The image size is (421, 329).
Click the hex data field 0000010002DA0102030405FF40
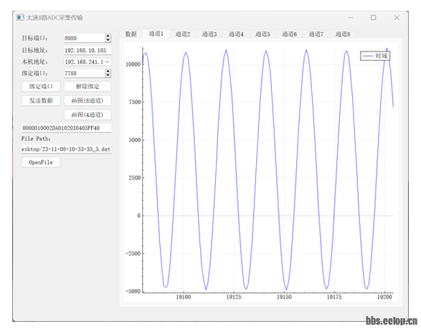[66, 128]
